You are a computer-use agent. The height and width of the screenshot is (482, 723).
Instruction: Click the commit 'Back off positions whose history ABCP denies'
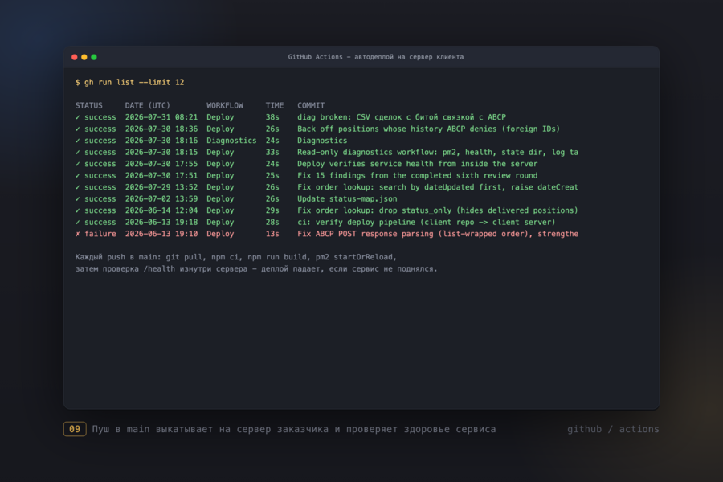[428, 129]
